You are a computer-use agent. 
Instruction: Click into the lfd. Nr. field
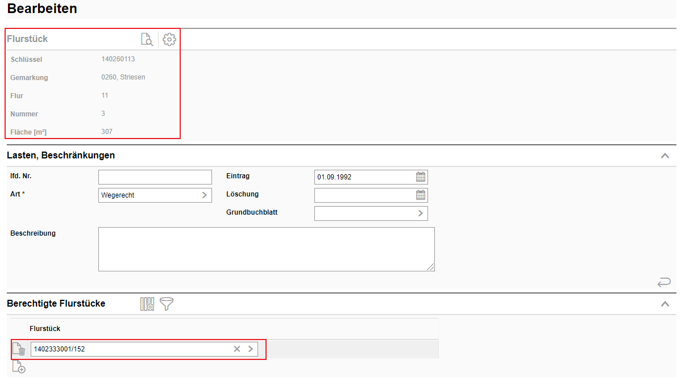click(155, 177)
